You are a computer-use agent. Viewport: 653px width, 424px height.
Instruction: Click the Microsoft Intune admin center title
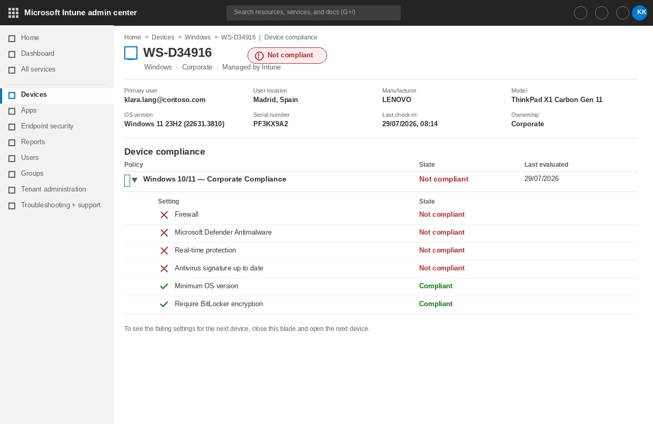pyautogui.click(x=81, y=13)
